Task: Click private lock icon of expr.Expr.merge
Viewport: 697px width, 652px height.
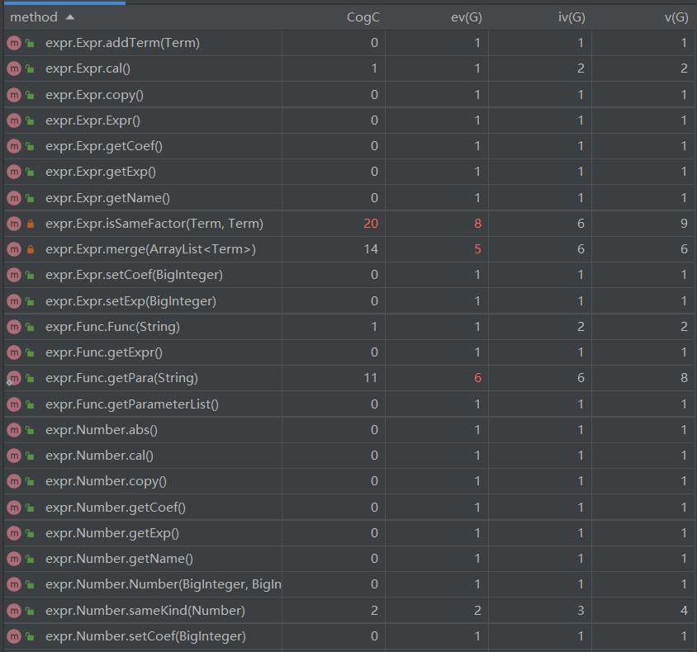Action: (x=31, y=249)
